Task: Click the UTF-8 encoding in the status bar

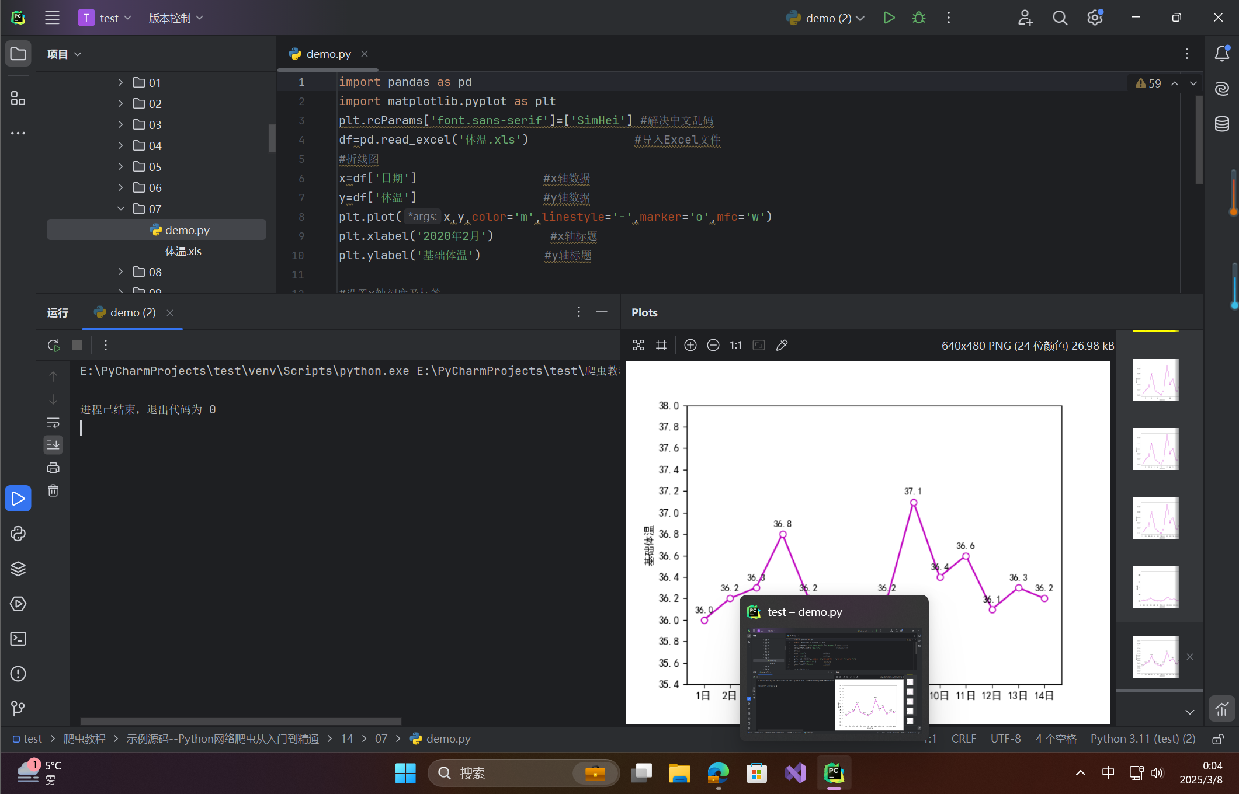Action: (x=1005, y=739)
